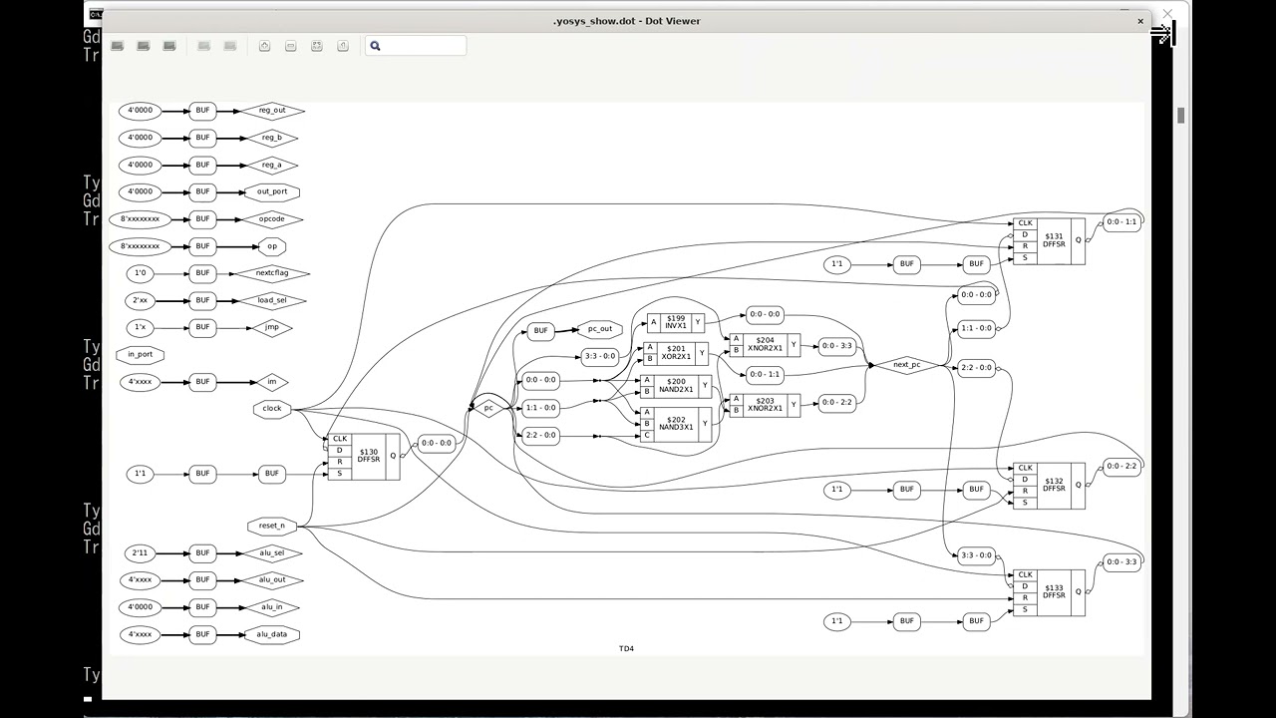
Task: Click the $204 XNOR2X1 gate
Action: click(765, 345)
